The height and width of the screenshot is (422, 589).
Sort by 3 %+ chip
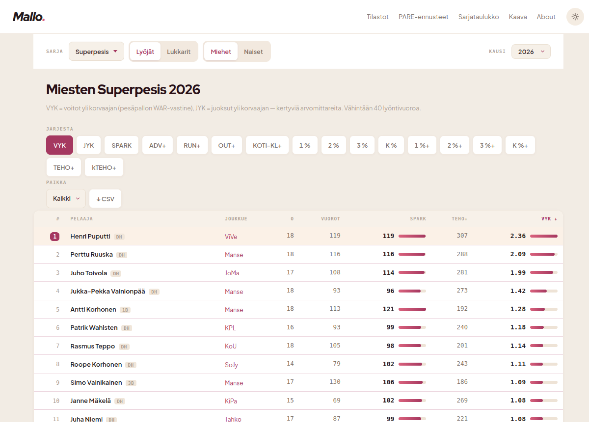(487, 145)
